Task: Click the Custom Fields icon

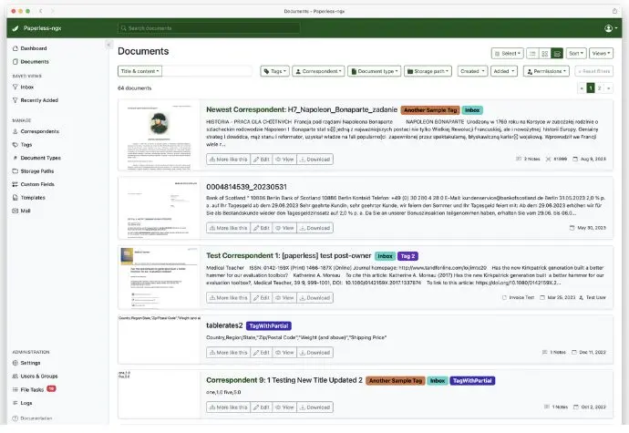Action: [x=15, y=184]
